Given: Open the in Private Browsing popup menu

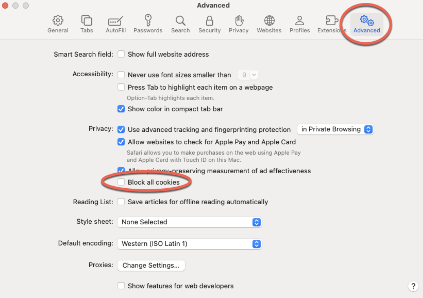Looking at the screenshot, I should tap(335, 129).
